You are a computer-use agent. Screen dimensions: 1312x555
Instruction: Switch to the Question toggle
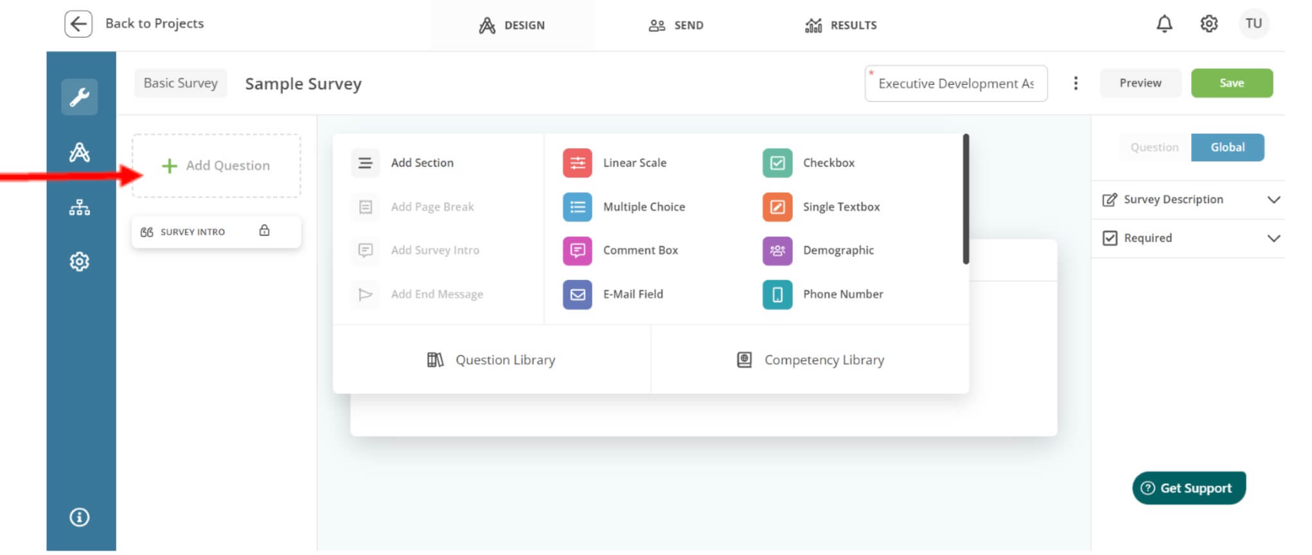1154,147
